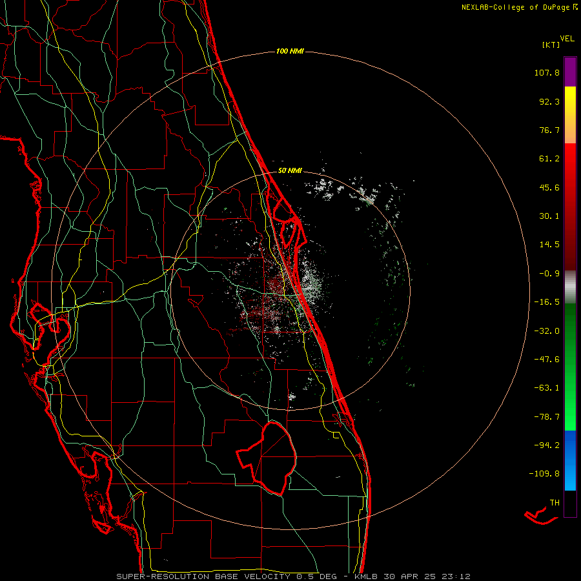Pick the purple segment of the velocity color bar
The width and height of the screenshot is (581, 581).
click(x=570, y=72)
